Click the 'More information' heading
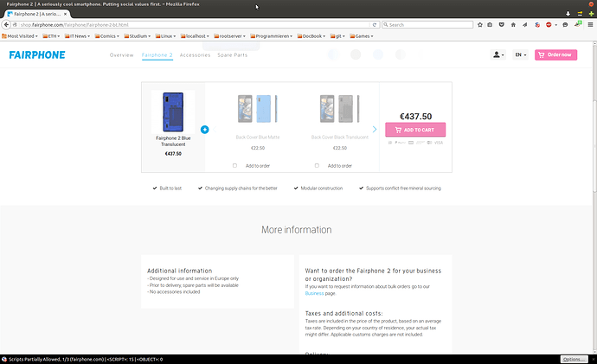Viewport: 597px width, 364px height. click(x=296, y=230)
